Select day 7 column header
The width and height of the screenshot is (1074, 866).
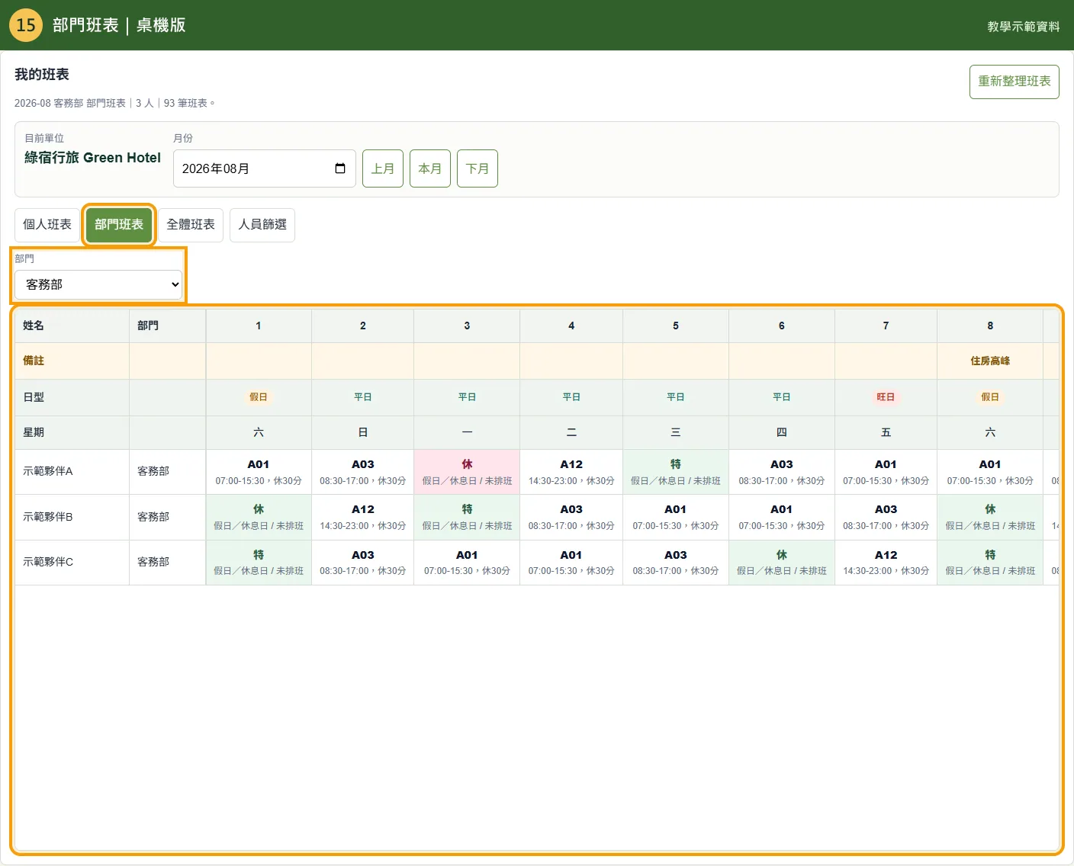[x=886, y=326]
